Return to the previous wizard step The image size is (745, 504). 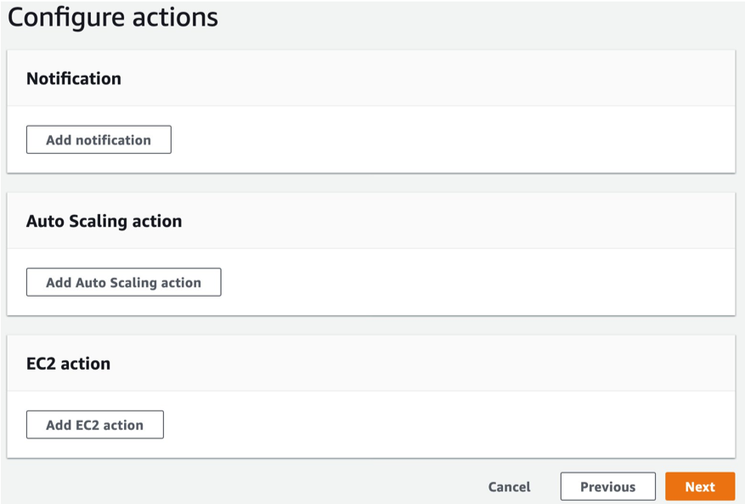point(607,486)
